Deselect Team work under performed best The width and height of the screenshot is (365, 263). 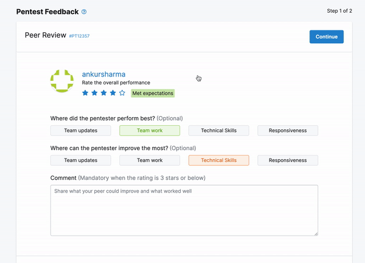(150, 131)
